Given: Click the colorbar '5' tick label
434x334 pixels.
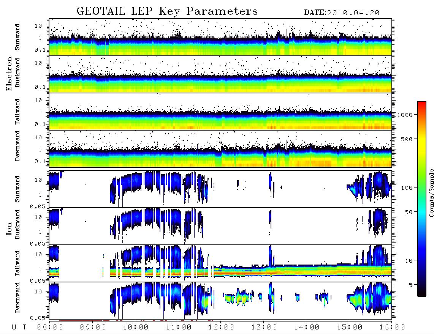Looking at the screenshot, I should 411,285.
